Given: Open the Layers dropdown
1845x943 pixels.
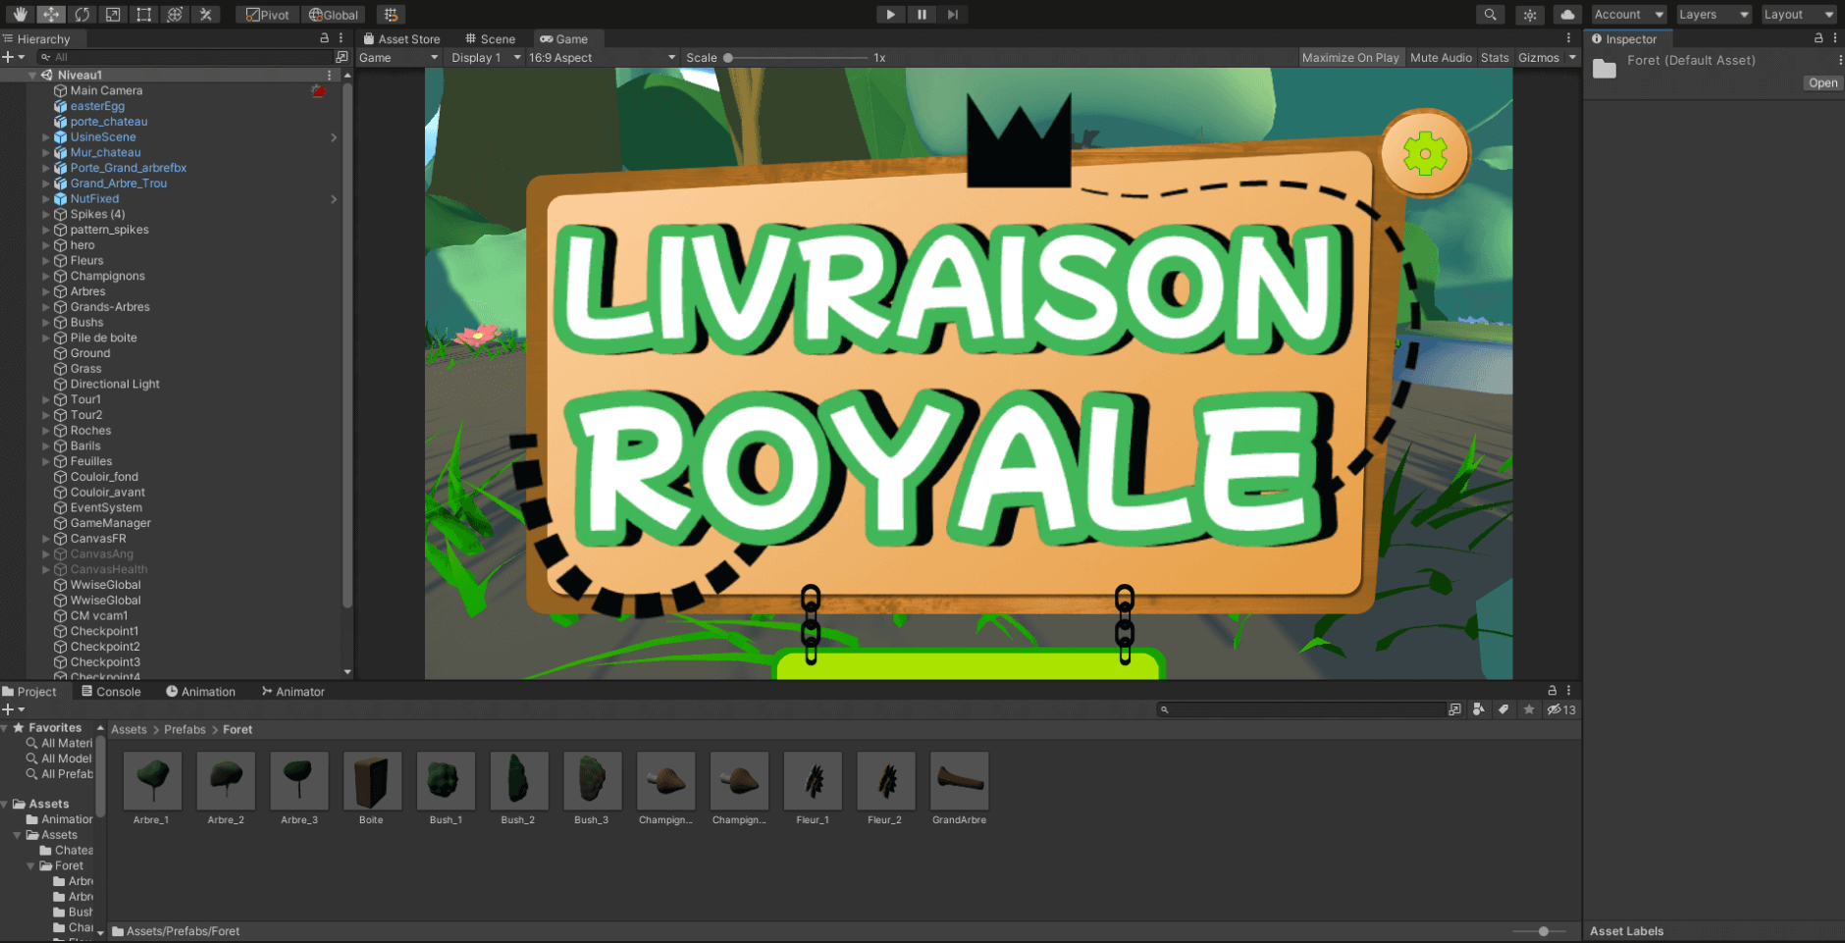Looking at the screenshot, I should coord(1713,15).
